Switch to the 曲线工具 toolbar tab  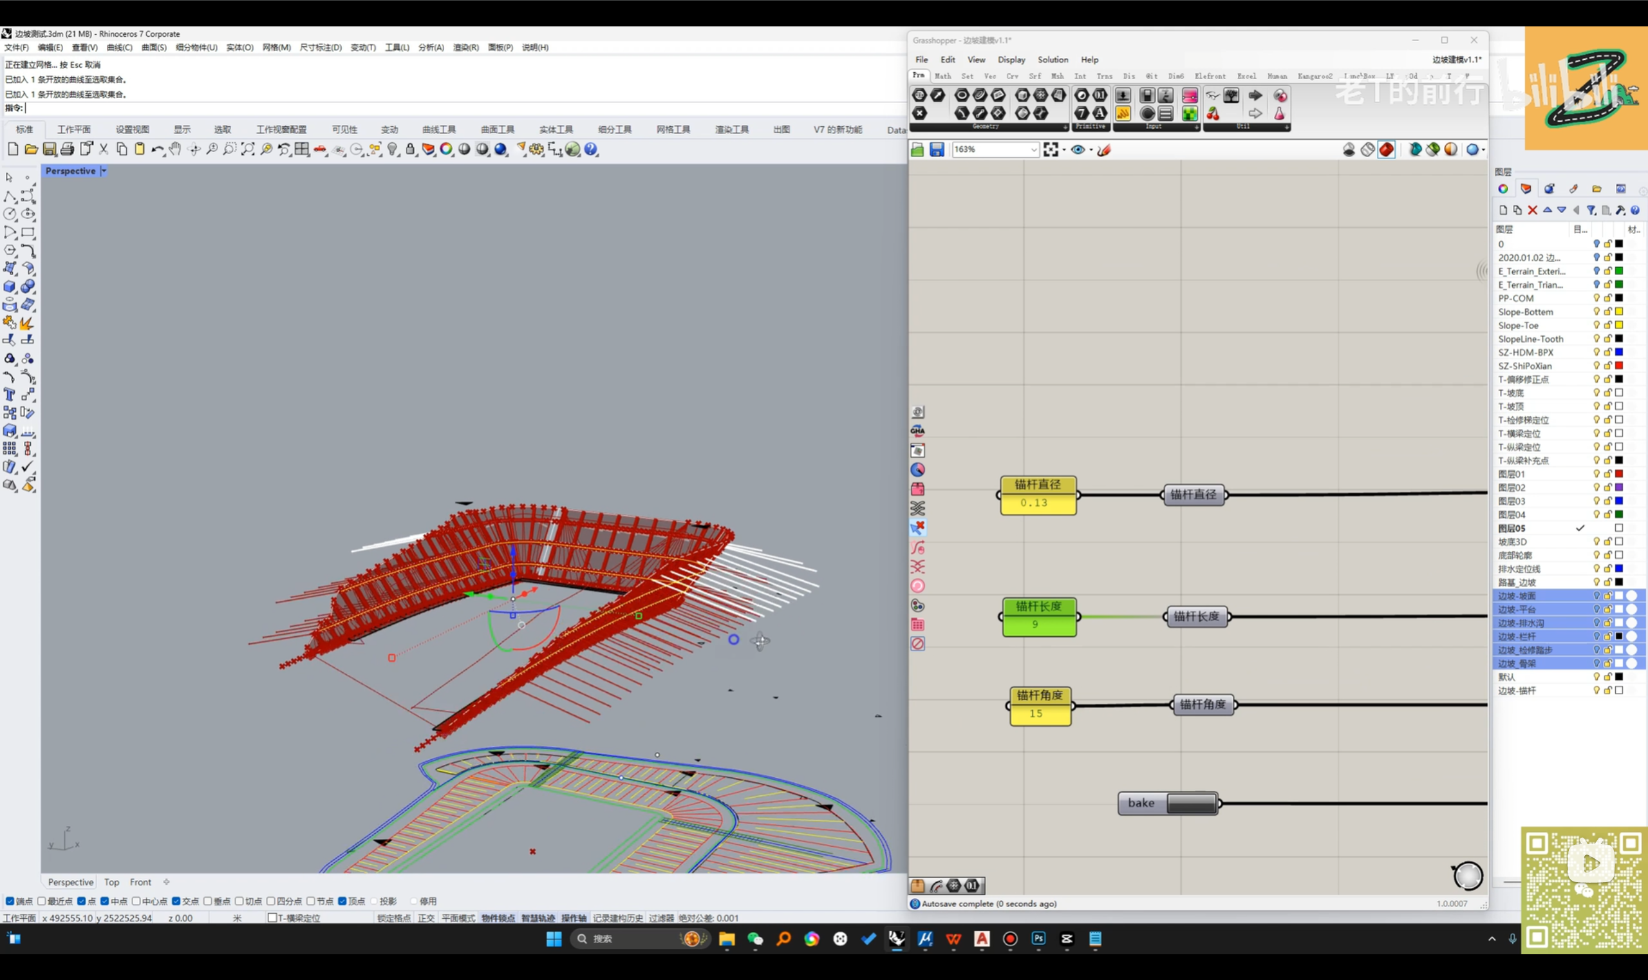point(439,129)
